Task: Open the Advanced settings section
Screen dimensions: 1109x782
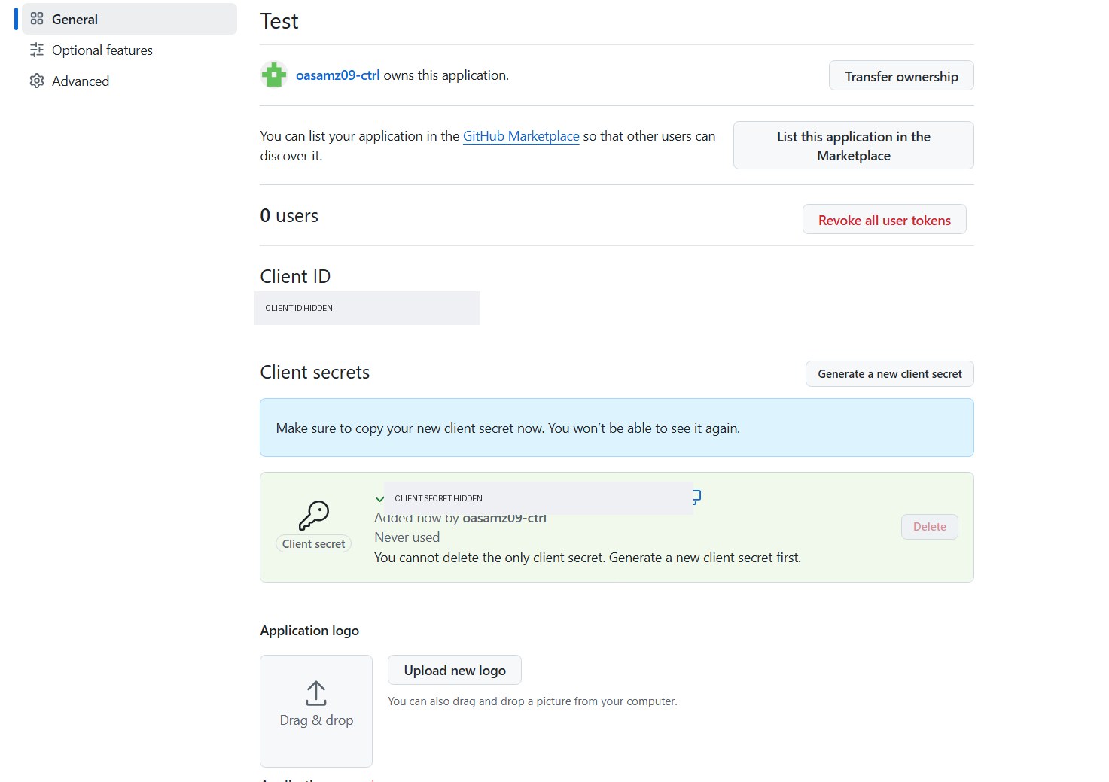Action: (x=80, y=81)
